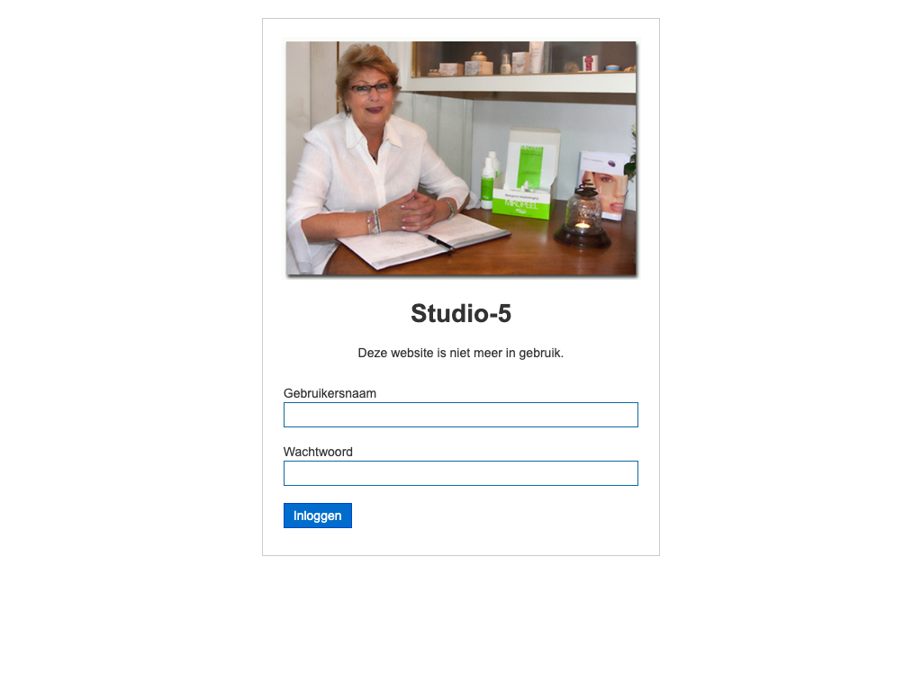Click the white bottle with green label
Image resolution: width=922 pixels, height=691 pixels.
point(487,184)
